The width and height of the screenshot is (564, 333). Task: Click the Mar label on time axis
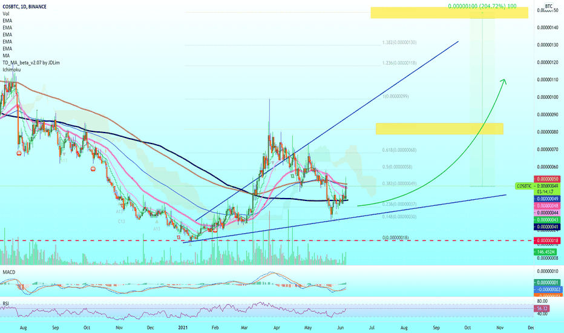tap(244, 328)
